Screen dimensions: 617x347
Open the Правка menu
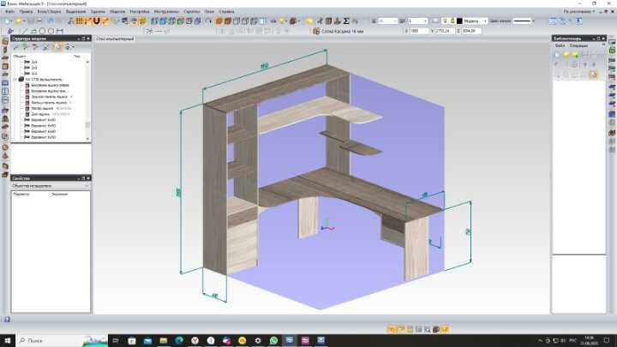click(26, 11)
